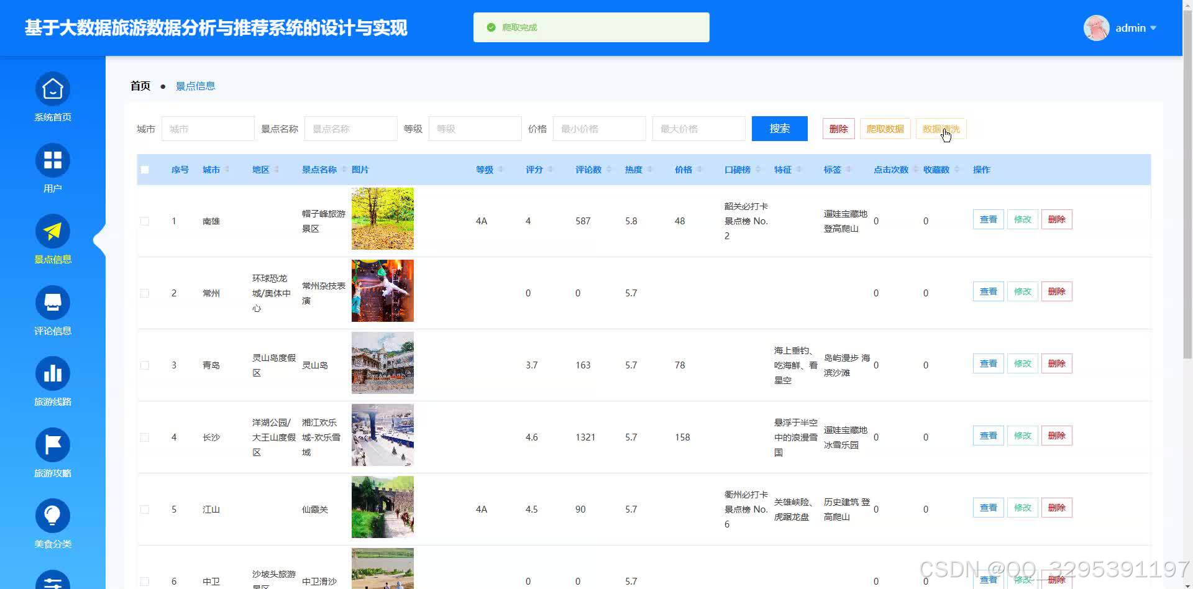Screen dimensions: 1193x589
Task: Click the 爬取数据 button
Action: tap(885, 129)
